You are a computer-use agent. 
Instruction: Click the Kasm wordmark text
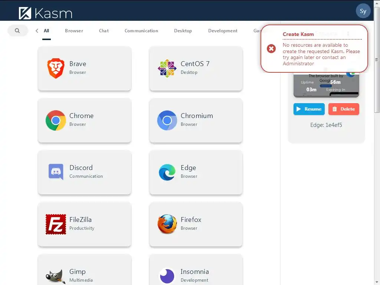tap(53, 13)
